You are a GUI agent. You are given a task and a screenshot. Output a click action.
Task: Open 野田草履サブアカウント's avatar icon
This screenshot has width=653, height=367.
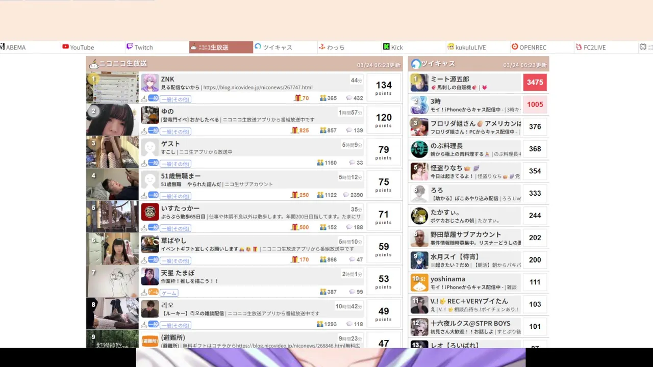coord(419,238)
